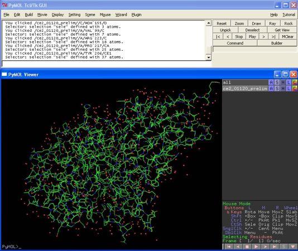The height and width of the screenshot is (251, 298).
Task: Open the Setting menu
Action: click(x=74, y=15)
